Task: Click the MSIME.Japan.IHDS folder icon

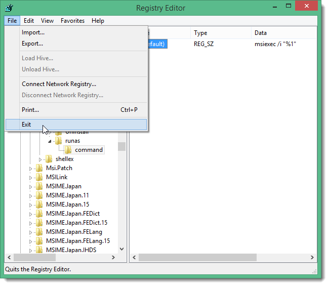Action: click(39, 250)
